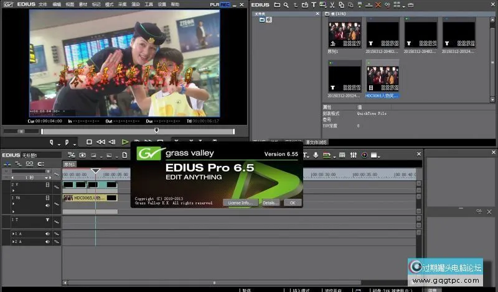Create a new title with the bin T icon
This screenshot has width=498, height=292.
314,5
